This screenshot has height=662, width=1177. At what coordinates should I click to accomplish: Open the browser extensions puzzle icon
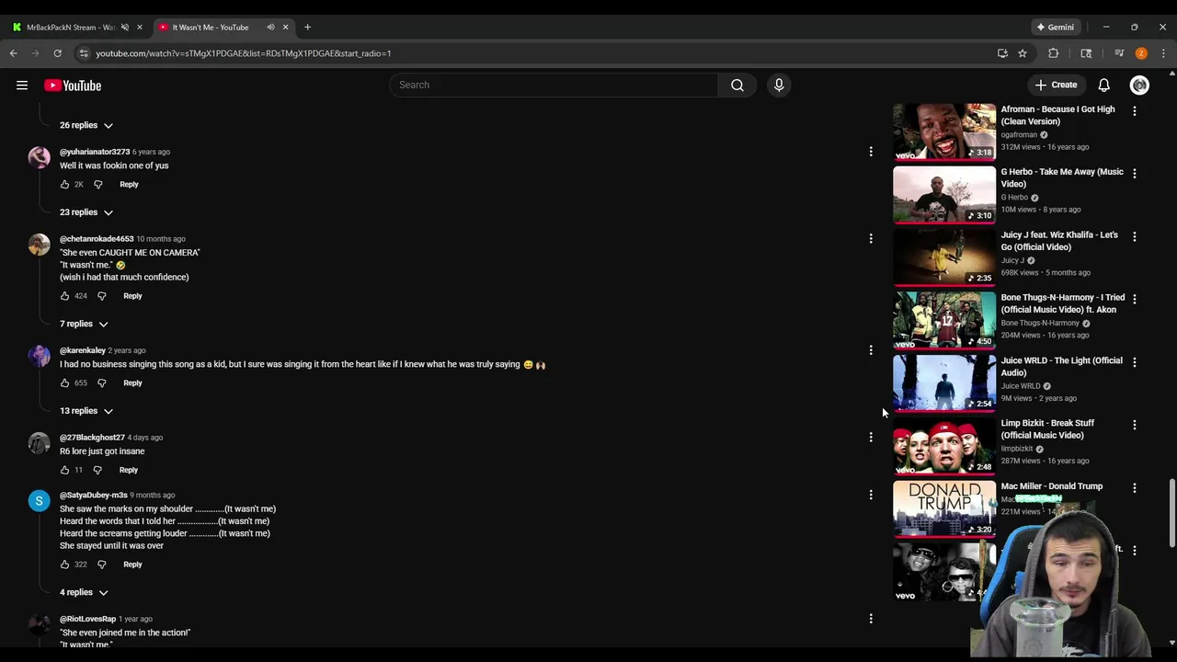[x=1054, y=53]
